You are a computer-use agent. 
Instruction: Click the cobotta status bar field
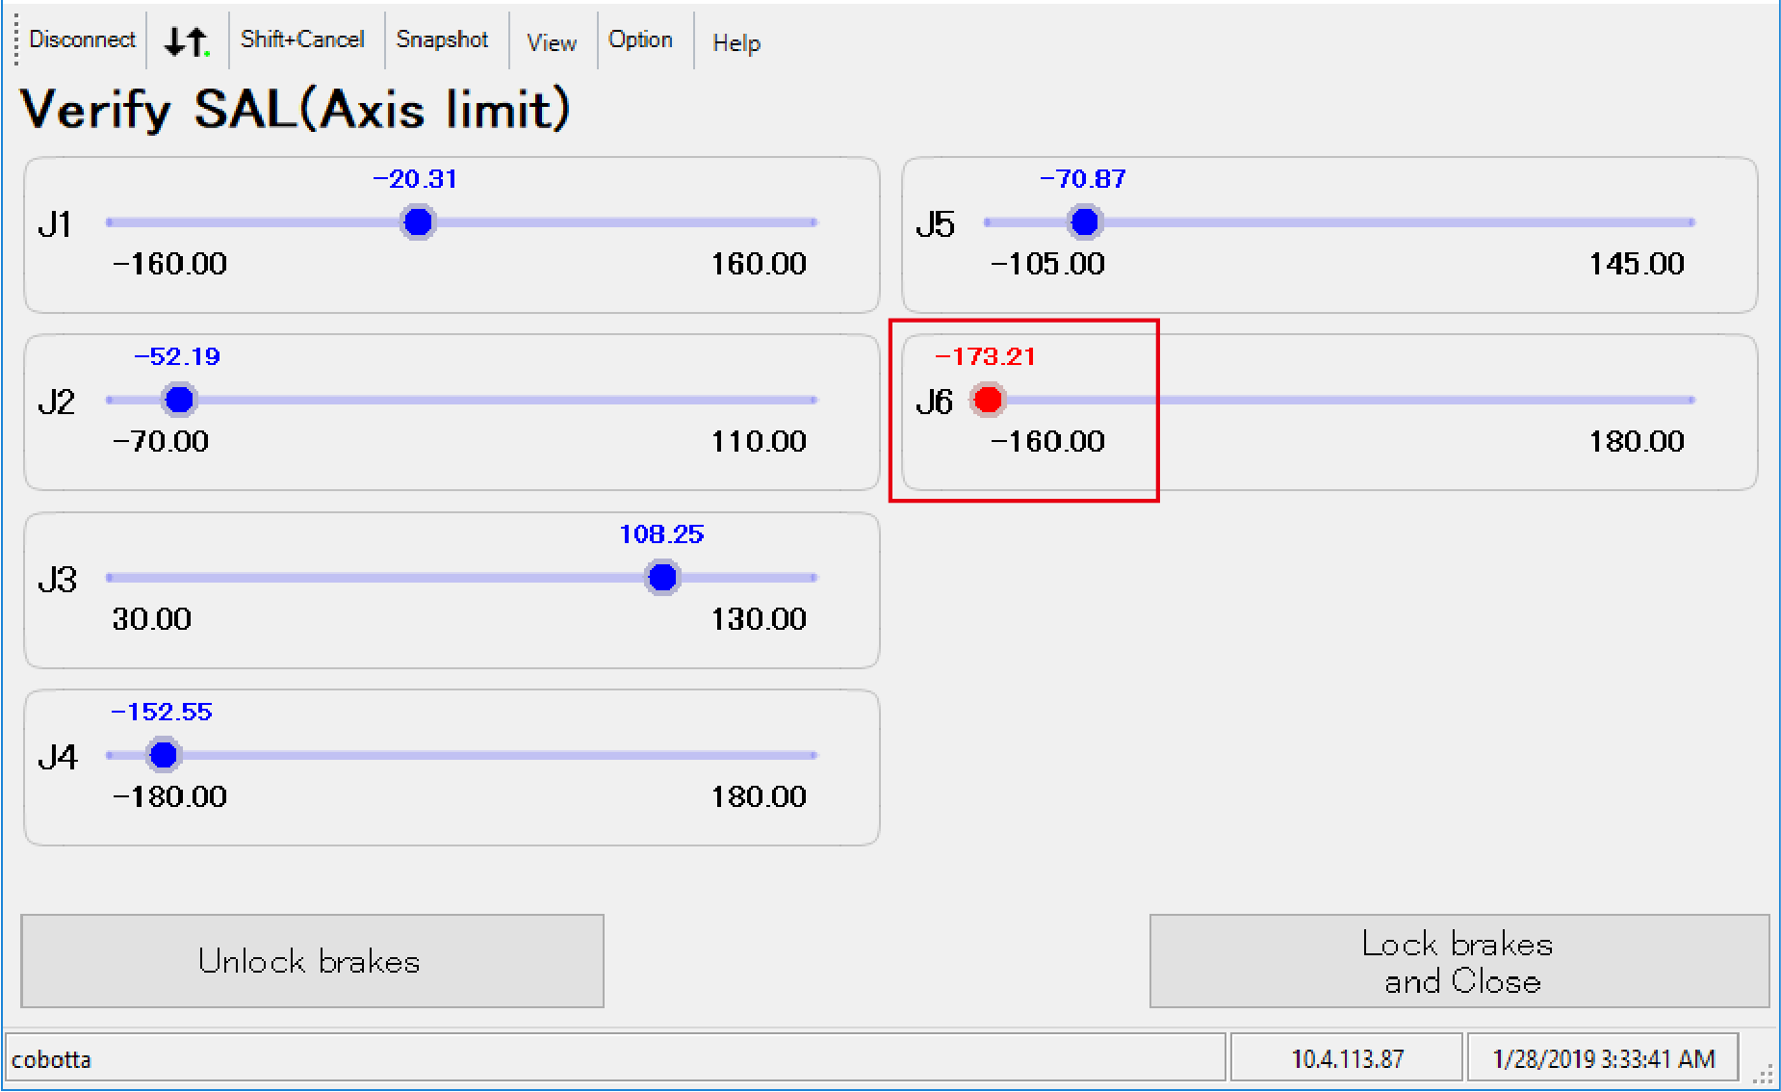pyautogui.click(x=614, y=1058)
